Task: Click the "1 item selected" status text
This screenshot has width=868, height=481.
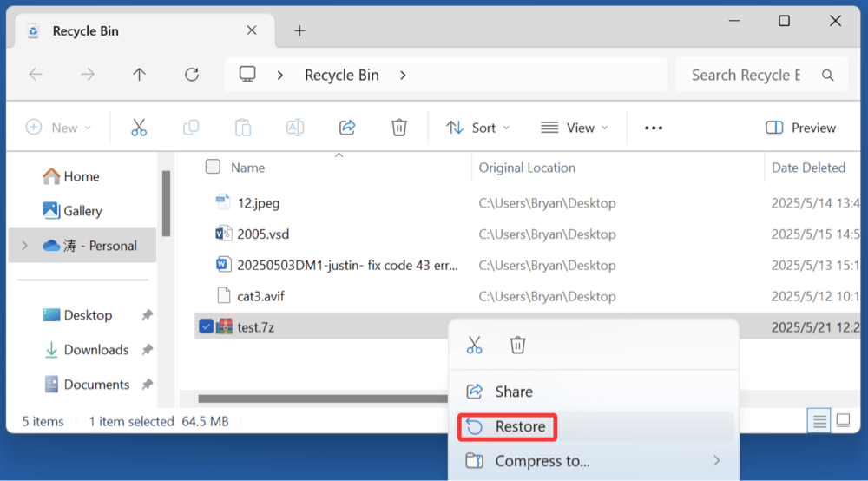Action: coord(131,422)
